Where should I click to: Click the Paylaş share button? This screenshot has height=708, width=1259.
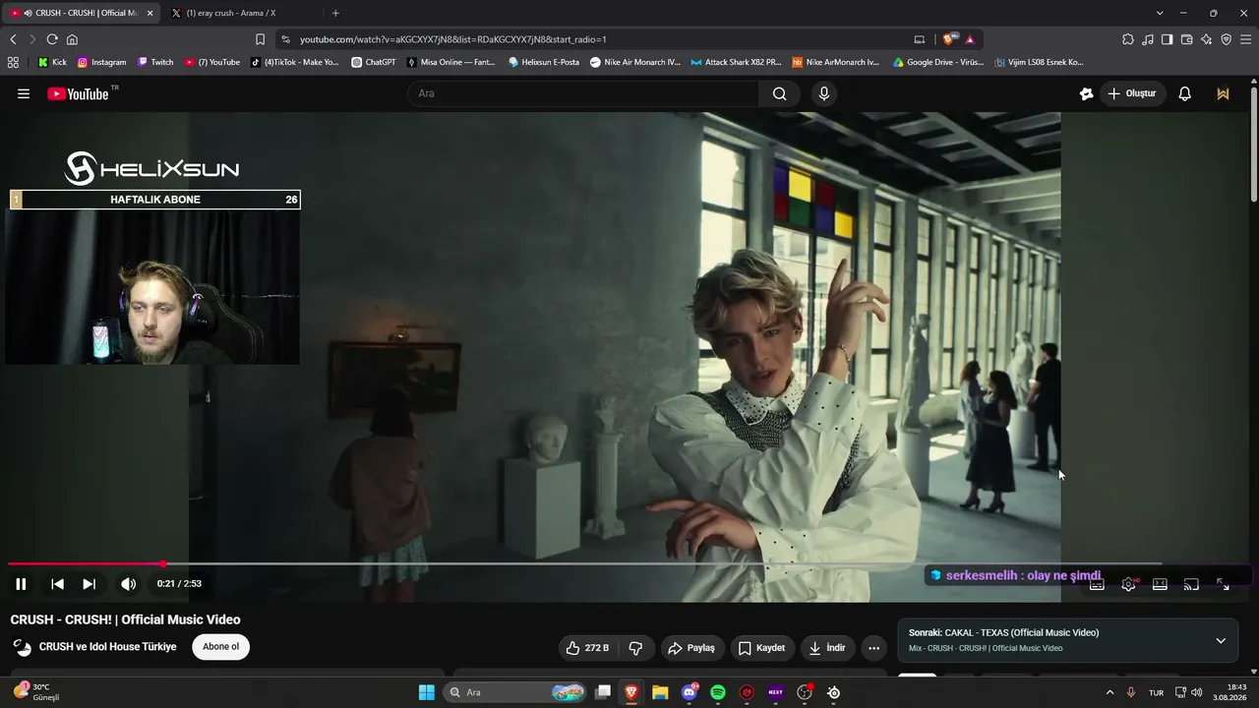click(690, 648)
